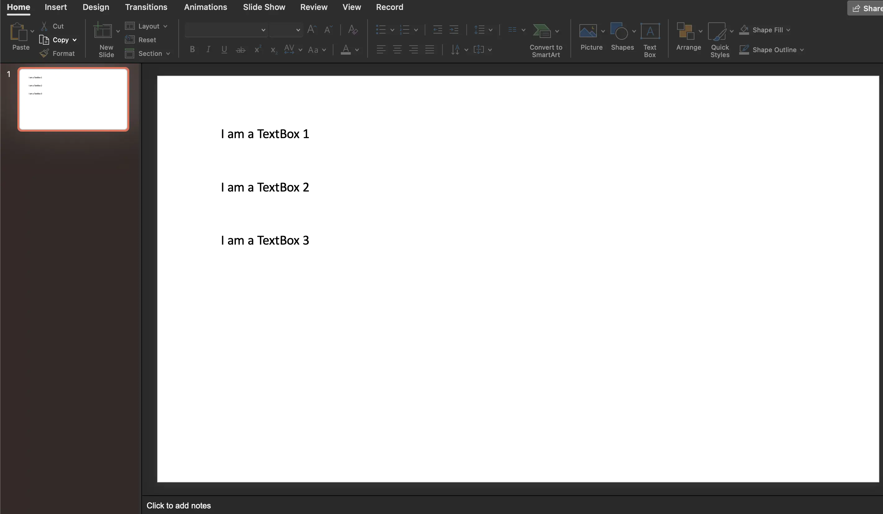
Task: Open the Slide Show tab
Action: [x=264, y=7]
